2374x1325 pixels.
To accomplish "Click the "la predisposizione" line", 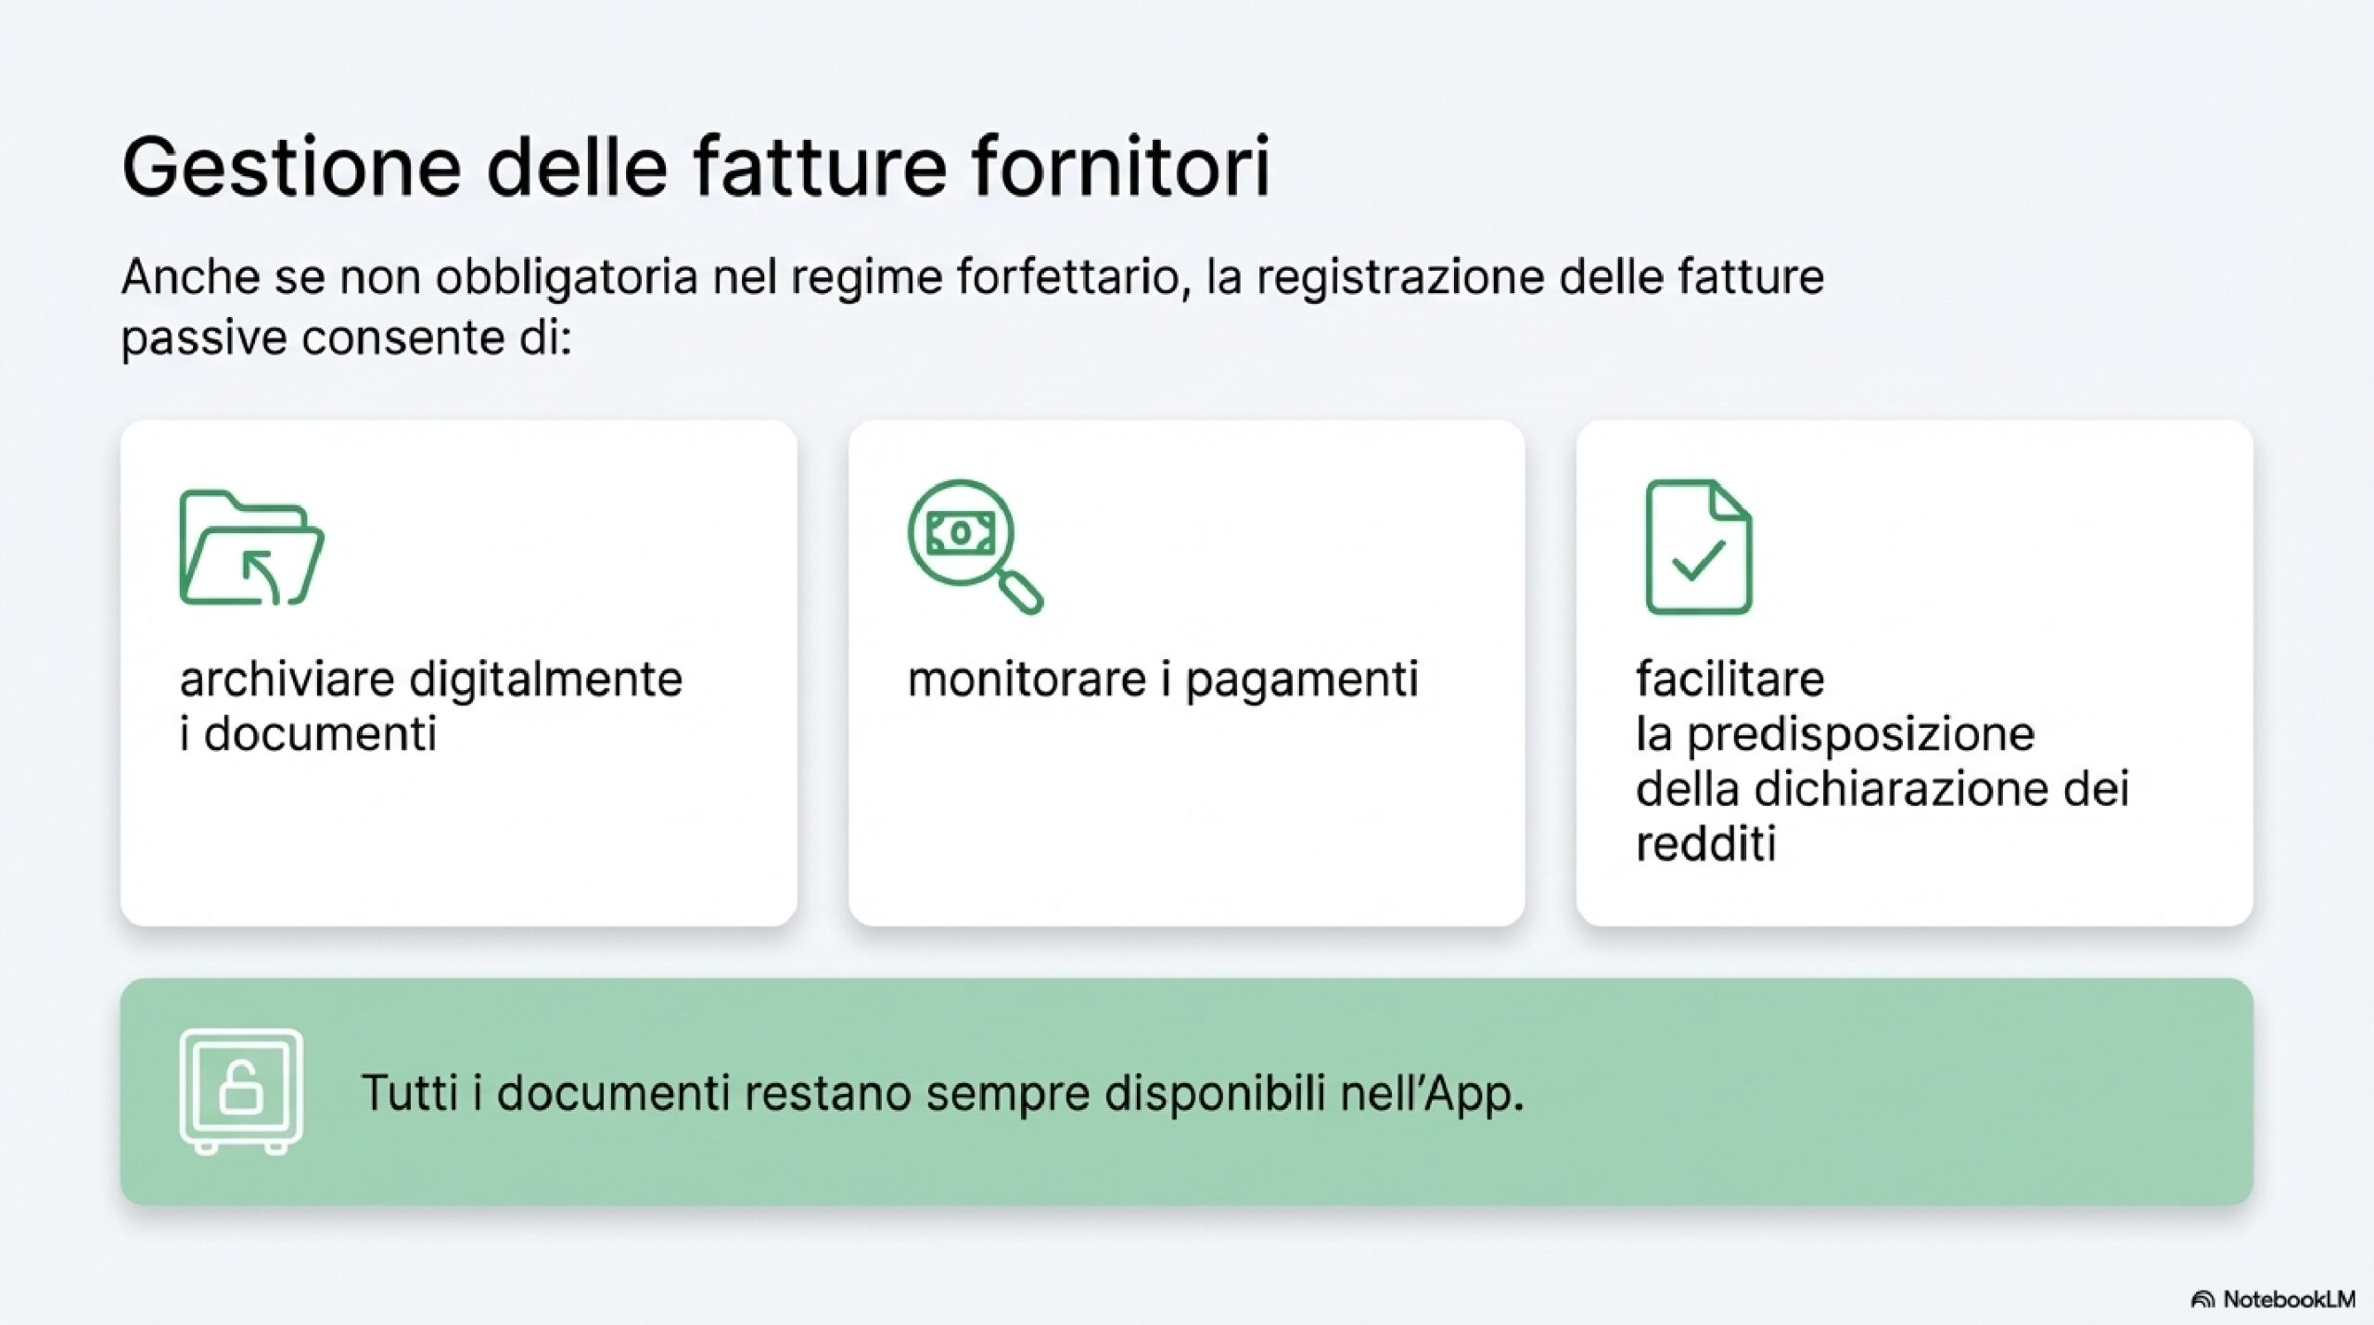I will (1834, 734).
